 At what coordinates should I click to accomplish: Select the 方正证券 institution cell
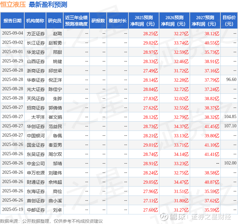pos(36,34)
